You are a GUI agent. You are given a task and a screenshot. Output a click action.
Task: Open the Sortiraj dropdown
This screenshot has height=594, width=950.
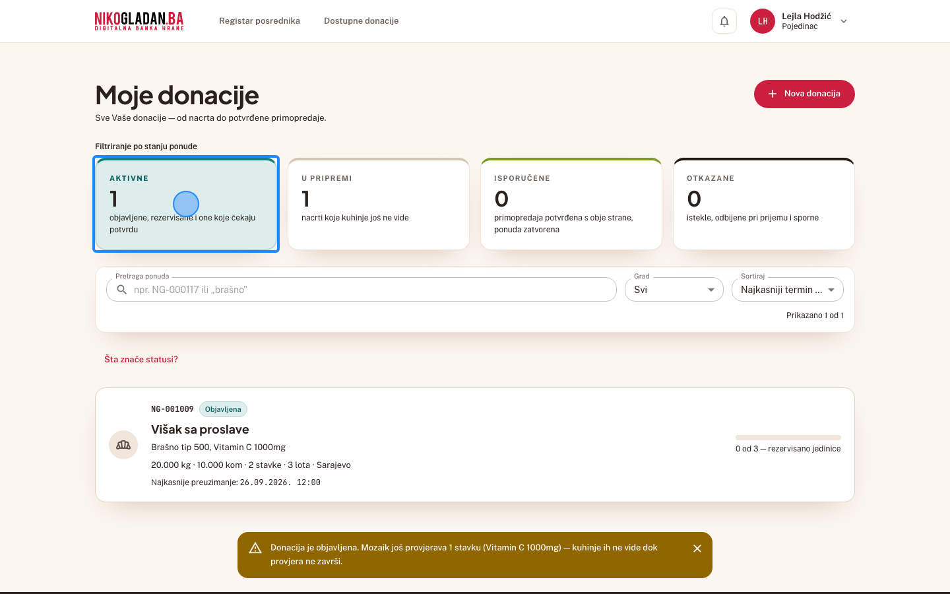[788, 290]
